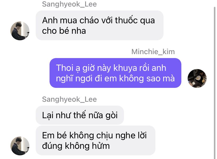Open the Sanghyeok_Lee name above the first message
Image resolution: width=217 pixels, height=159 pixels.
point(69,4)
